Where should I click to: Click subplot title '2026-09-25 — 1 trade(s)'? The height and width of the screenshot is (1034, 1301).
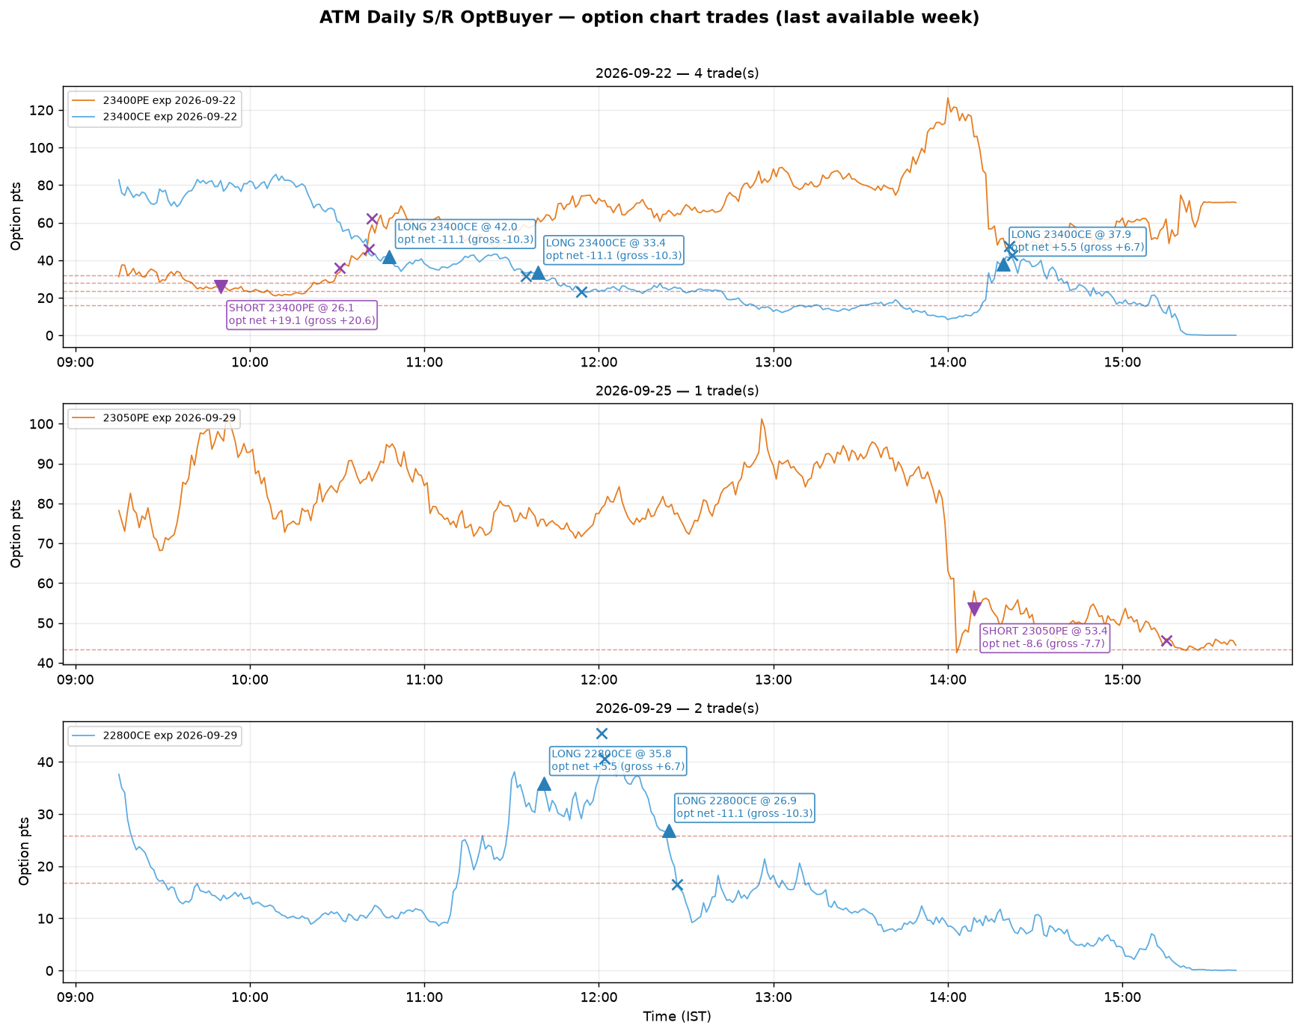point(677,391)
